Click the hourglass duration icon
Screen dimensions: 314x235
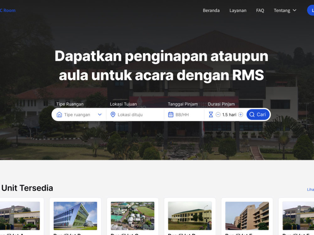click(x=211, y=114)
